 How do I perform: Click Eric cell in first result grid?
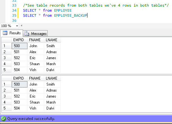[36, 58]
